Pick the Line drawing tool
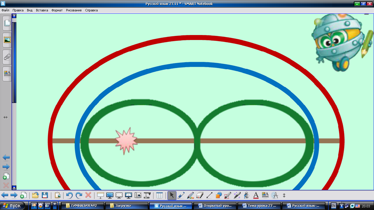 pos(209,195)
